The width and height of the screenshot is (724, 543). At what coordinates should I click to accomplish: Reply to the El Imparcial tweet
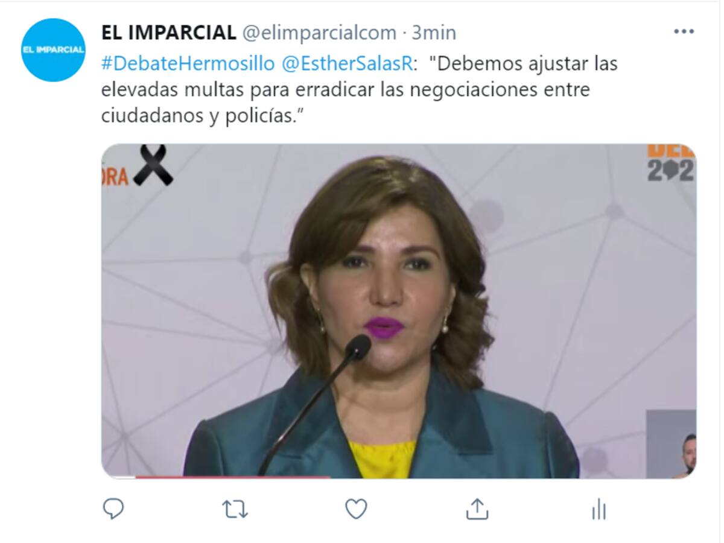113,510
